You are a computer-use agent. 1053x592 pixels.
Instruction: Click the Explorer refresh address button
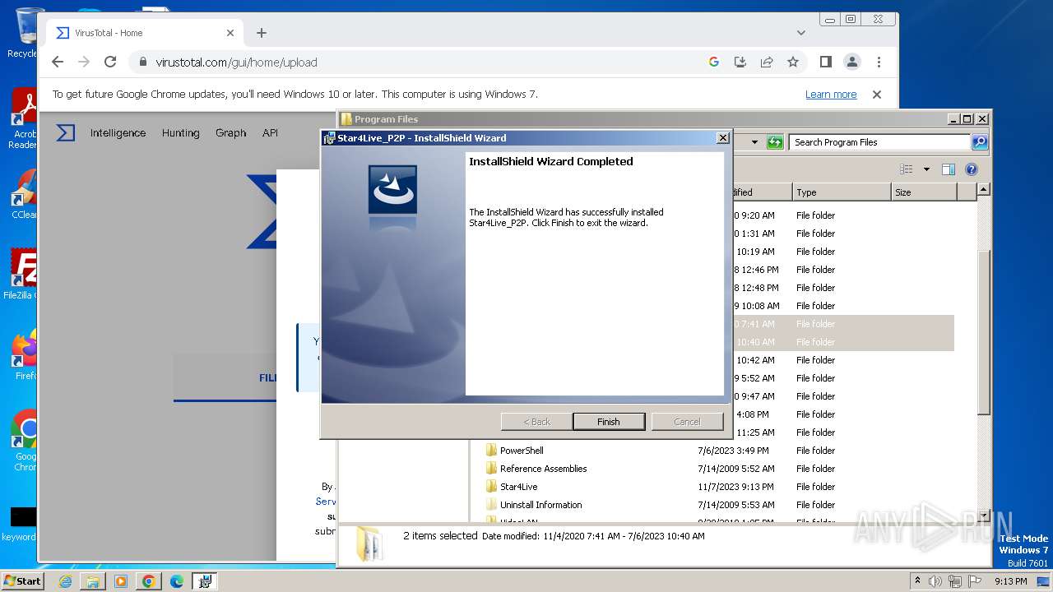[x=775, y=142]
